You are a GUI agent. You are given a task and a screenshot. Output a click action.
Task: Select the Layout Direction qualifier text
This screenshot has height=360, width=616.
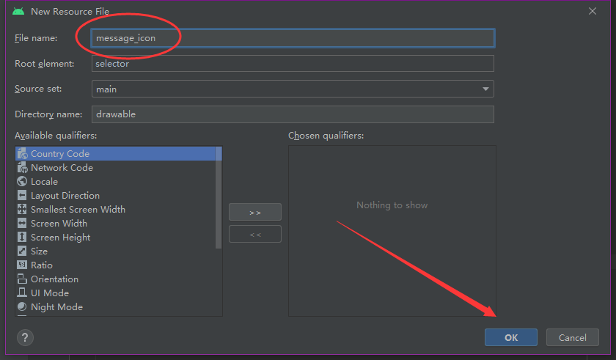click(x=65, y=196)
